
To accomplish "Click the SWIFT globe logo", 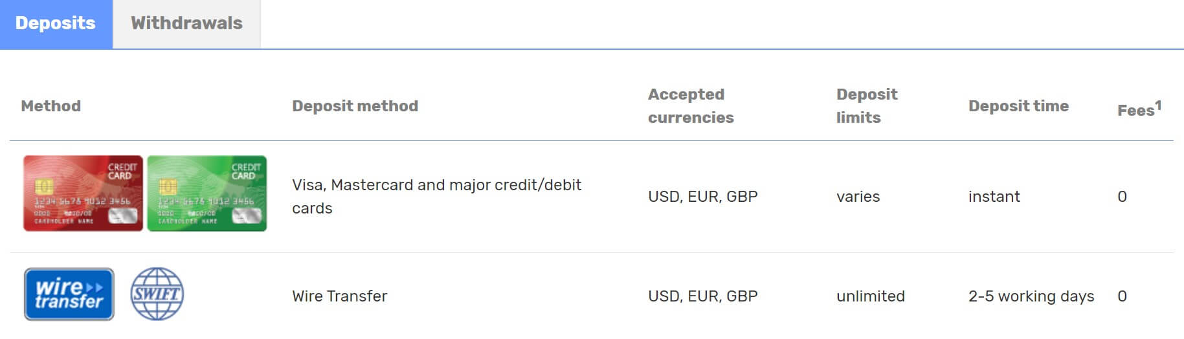I will (157, 294).
